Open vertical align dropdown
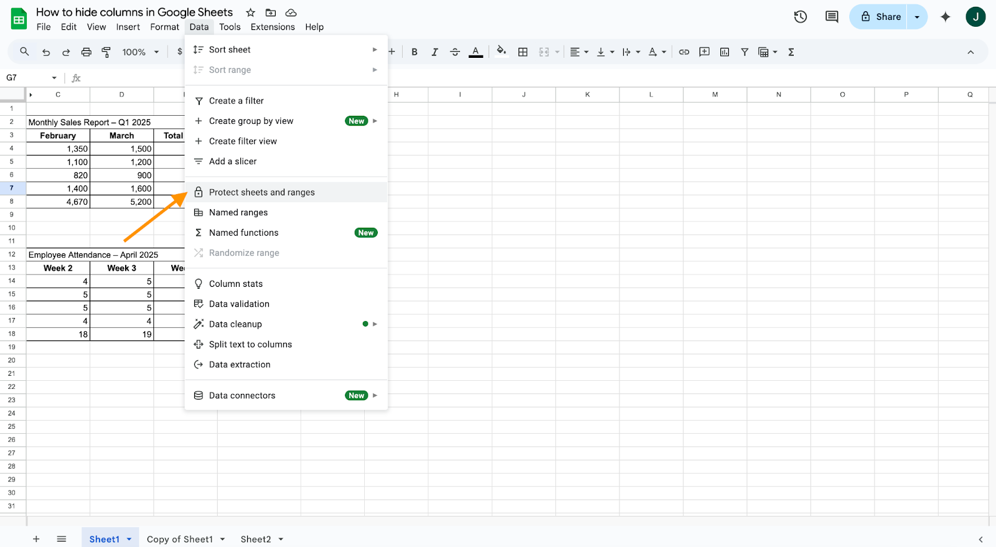This screenshot has width=996, height=547. pos(605,52)
